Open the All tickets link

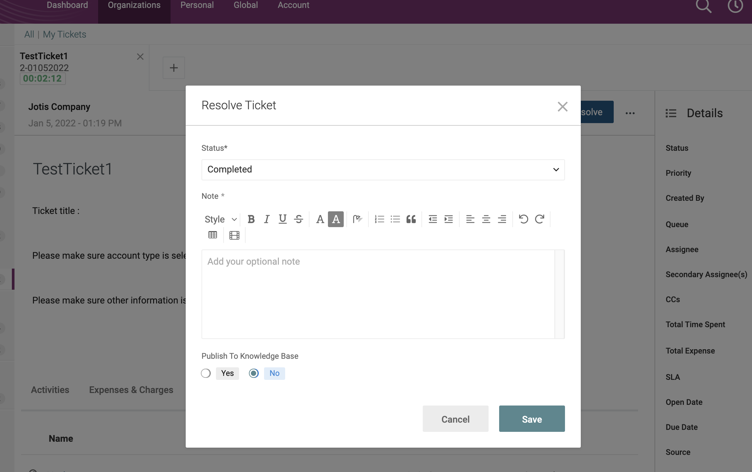(x=29, y=34)
